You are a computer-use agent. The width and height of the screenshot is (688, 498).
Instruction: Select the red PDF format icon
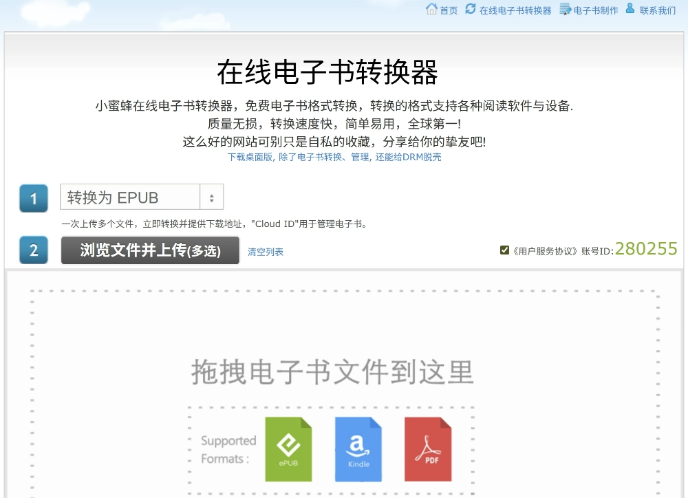click(427, 448)
